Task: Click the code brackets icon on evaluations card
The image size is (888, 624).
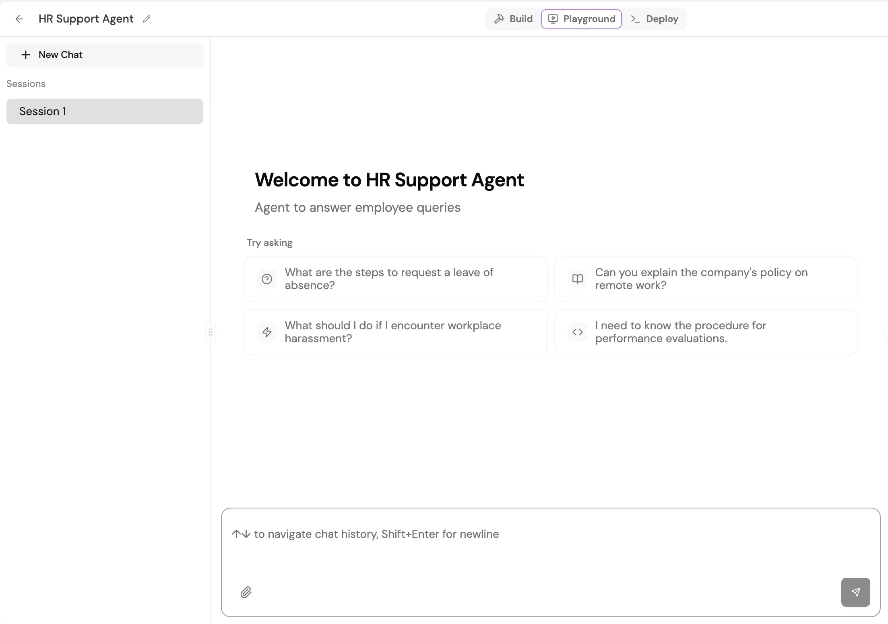Action: [578, 332]
